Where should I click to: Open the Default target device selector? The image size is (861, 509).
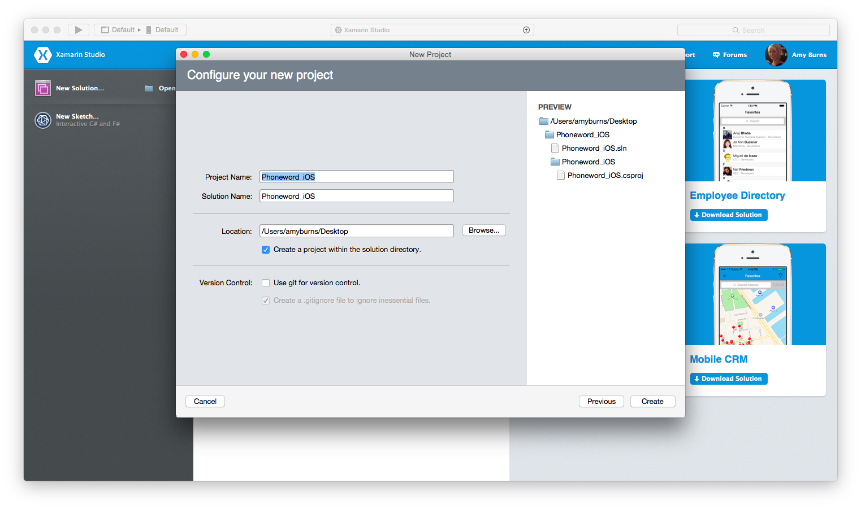point(164,30)
